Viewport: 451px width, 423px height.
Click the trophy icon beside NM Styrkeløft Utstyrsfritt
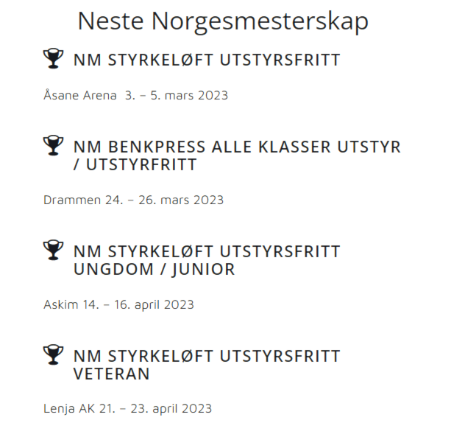(53, 58)
